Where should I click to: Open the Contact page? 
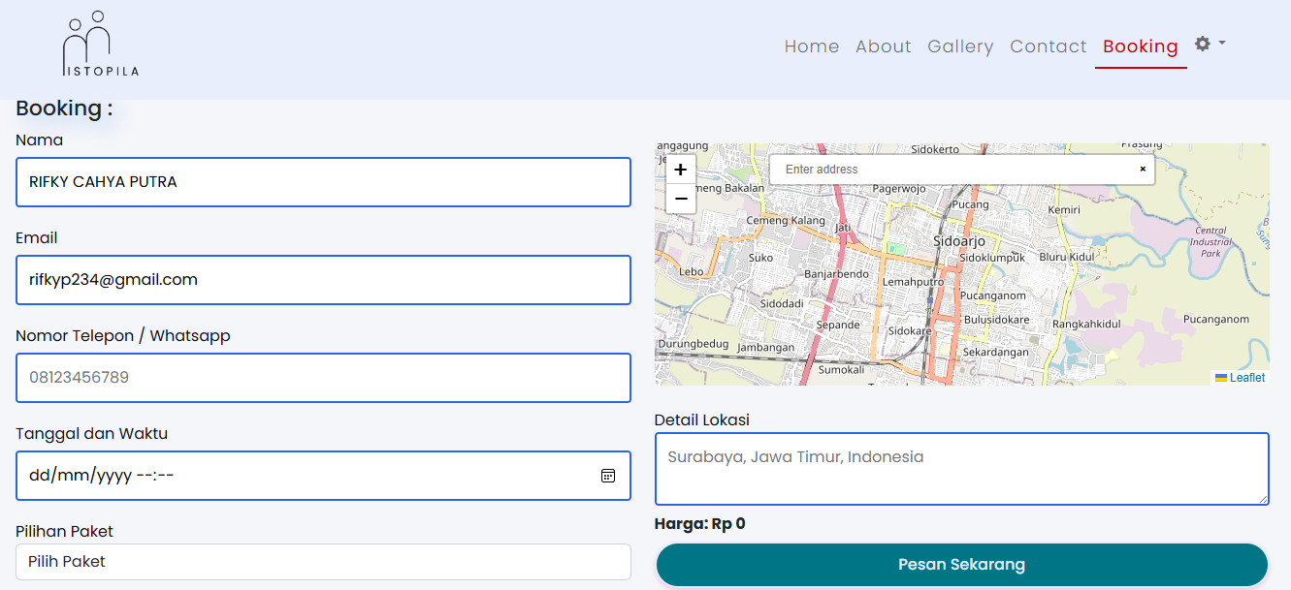[x=1048, y=47]
